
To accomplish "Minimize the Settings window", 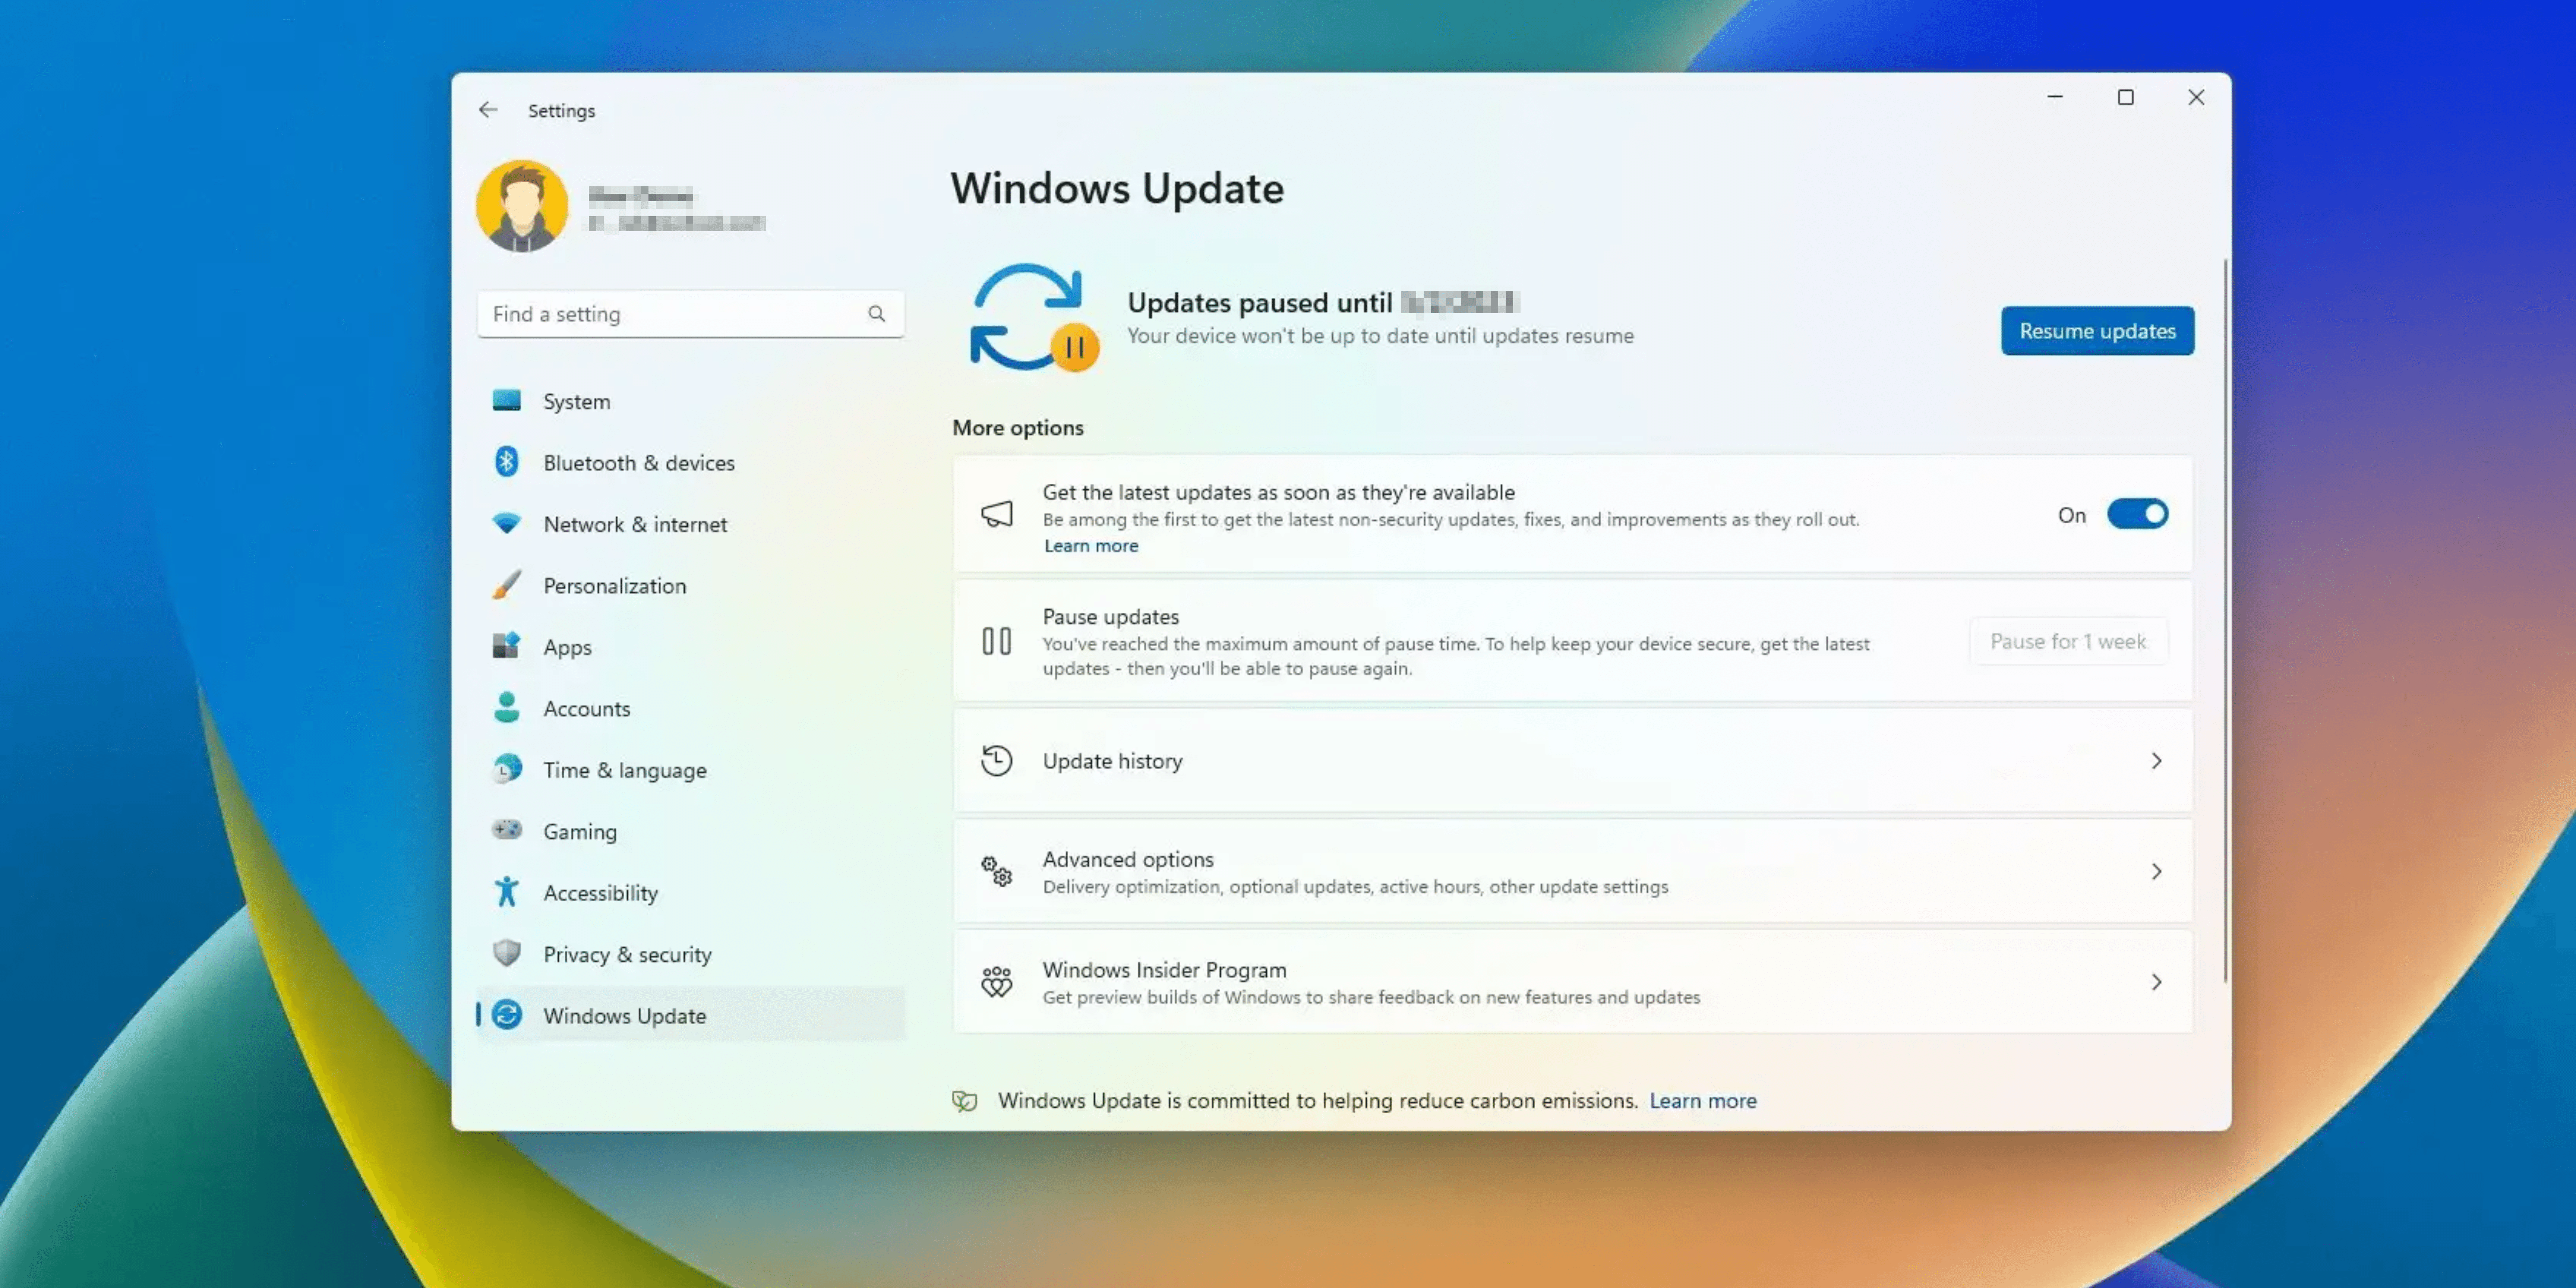I will click(x=2055, y=97).
